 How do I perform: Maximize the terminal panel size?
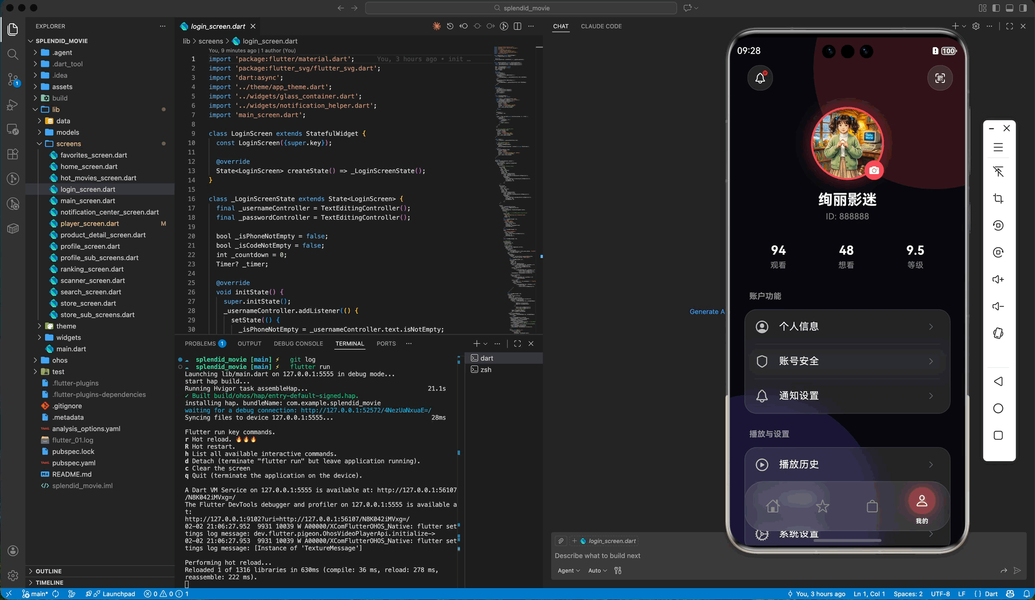coord(517,344)
